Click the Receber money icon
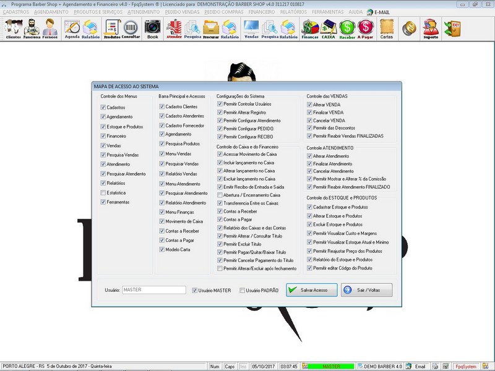This screenshot has width=495, height=371. (347, 29)
